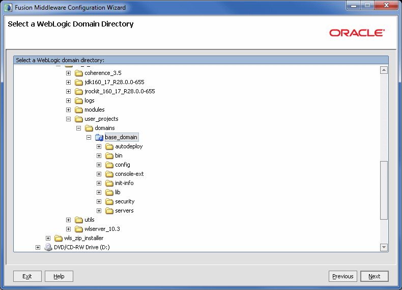Expand the wlserver_10.3 node
This screenshot has width=402, height=290.
click(69, 229)
